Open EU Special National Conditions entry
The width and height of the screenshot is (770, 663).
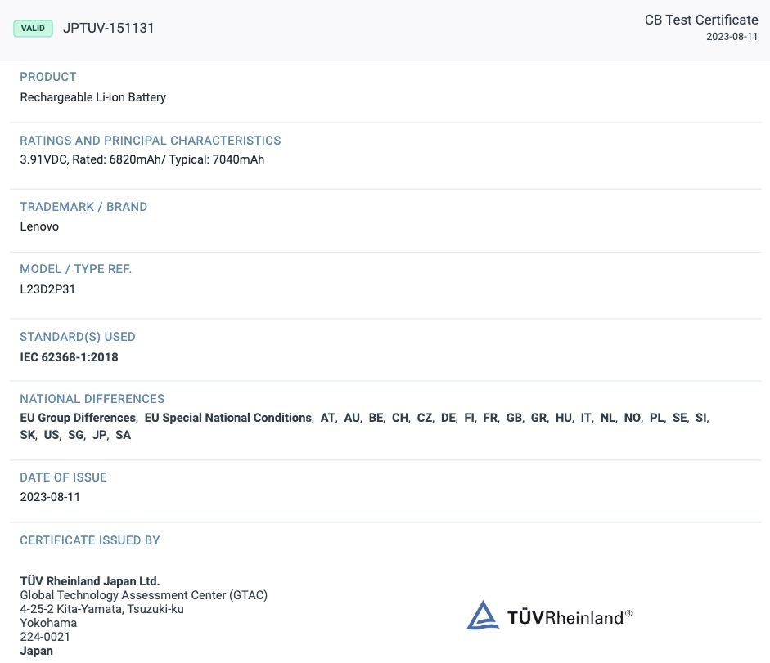(x=227, y=418)
